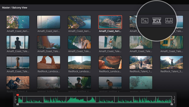Select the woman_swimming underwater clip
Screen dimensions: 189x107
tap(141, 83)
